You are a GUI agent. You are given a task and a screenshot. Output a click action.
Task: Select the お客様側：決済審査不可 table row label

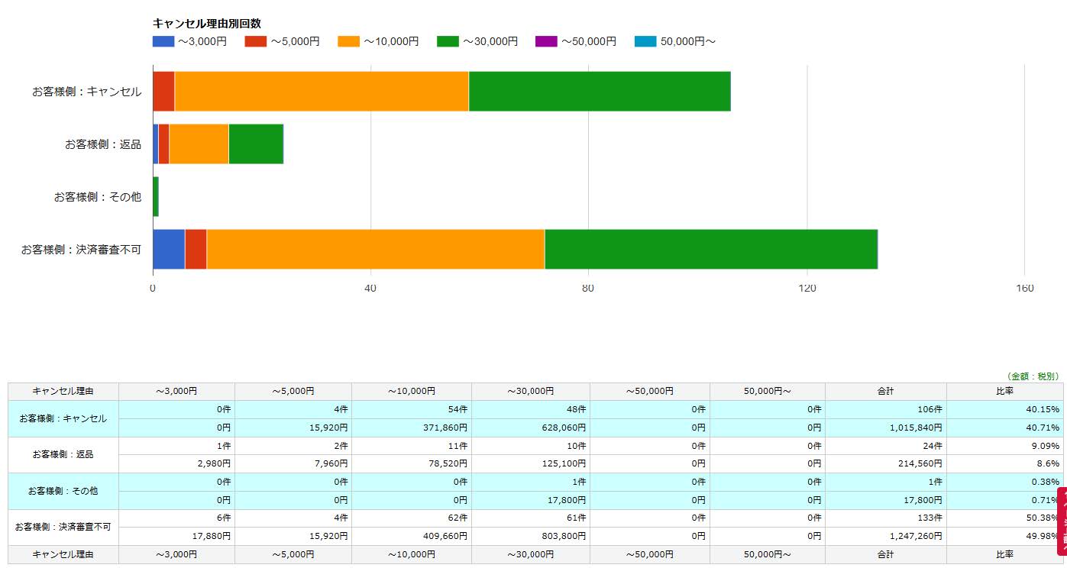[x=63, y=527]
